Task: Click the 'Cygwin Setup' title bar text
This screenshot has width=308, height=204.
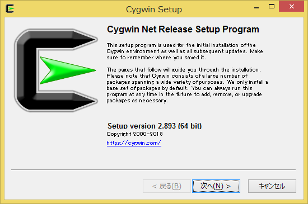Action: [154, 9]
